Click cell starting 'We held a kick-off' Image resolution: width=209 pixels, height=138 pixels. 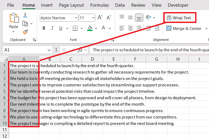click(x=24, y=78)
